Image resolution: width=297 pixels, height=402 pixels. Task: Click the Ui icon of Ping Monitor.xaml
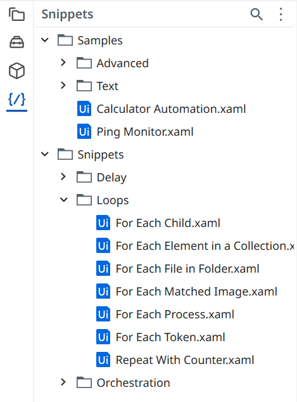pyautogui.click(x=84, y=131)
